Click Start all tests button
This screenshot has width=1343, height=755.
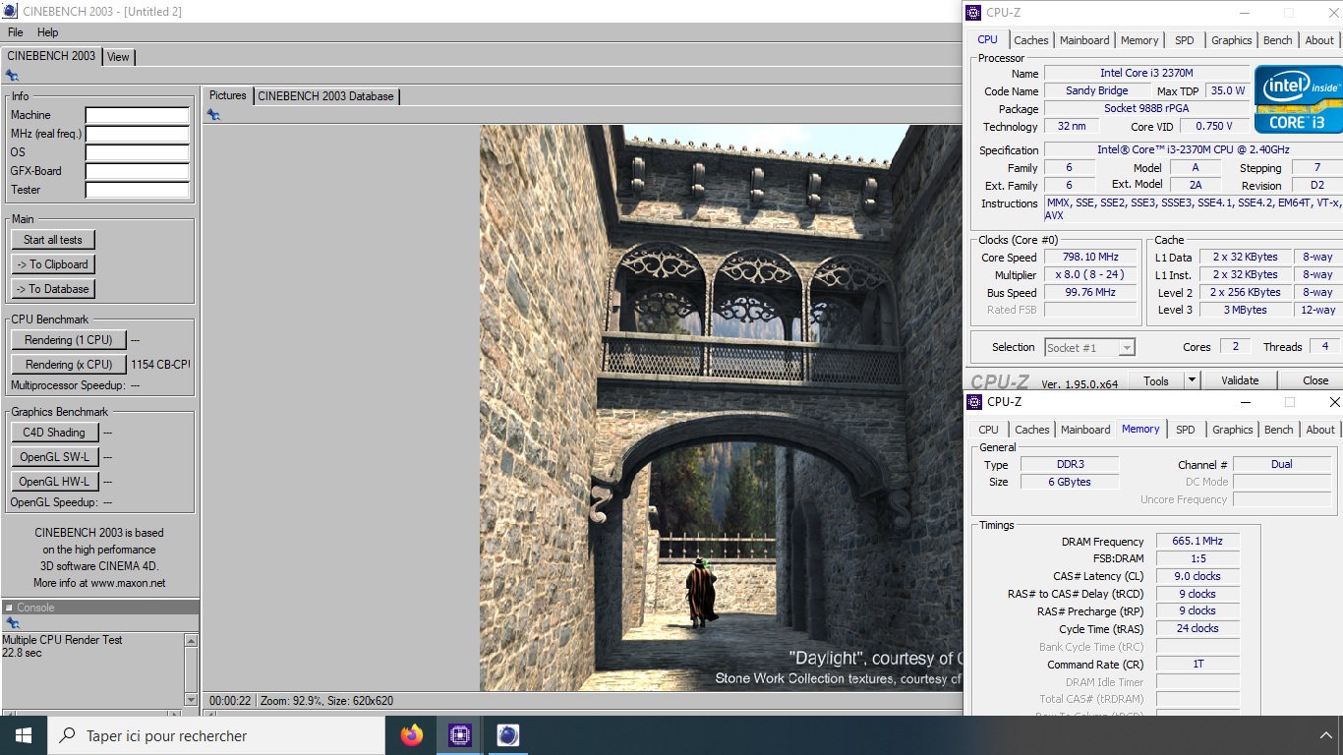coord(53,240)
